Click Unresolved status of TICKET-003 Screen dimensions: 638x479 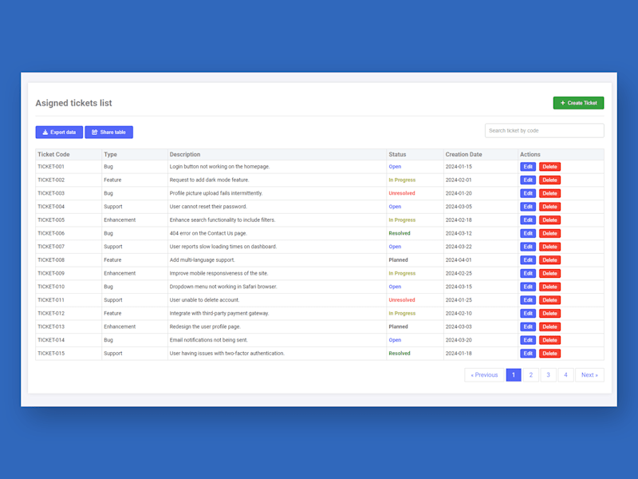pos(402,193)
